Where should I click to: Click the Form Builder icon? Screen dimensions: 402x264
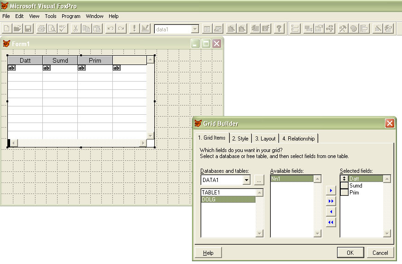pyautogui.click(x=378, y=29)
